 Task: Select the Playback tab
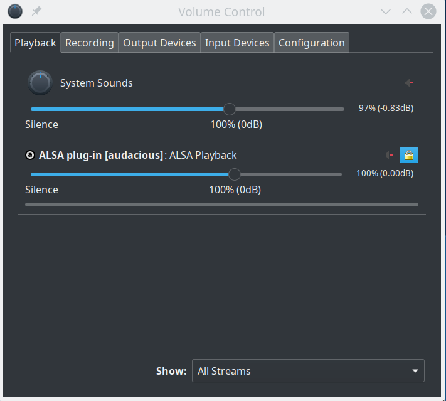pyautogui.click(x=36, y=43)
